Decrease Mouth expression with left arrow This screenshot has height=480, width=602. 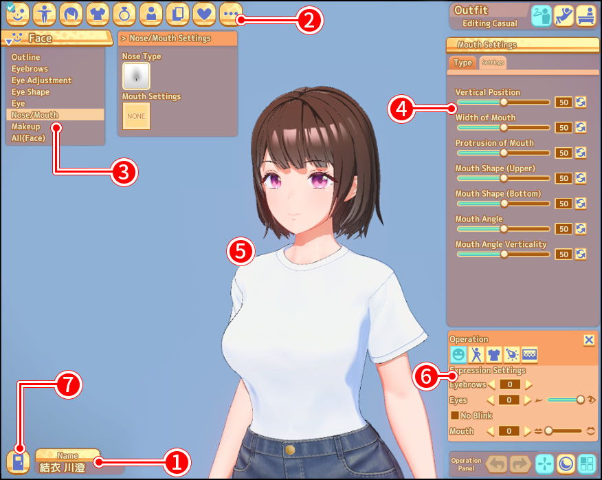[x=491, y=431]
